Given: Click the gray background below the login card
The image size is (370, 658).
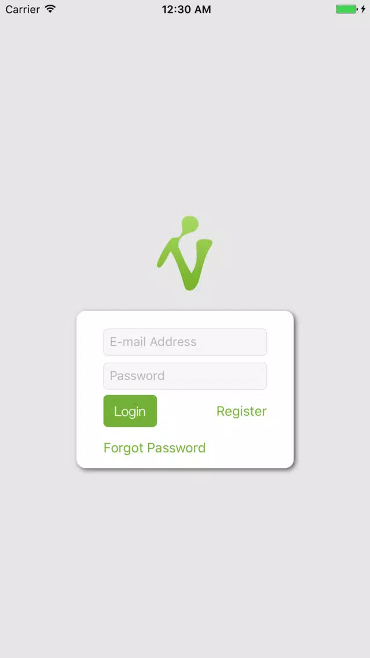Looking at the screenshot, I should 185,562.
